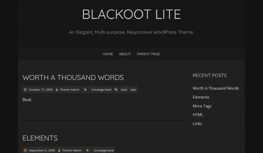Click the calendar icon beside September 5, 2008

[x=25, y=150]
